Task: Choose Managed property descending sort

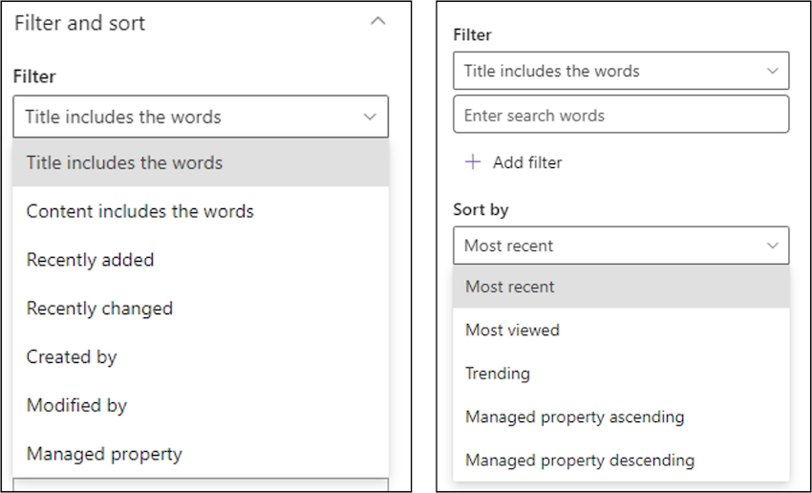Action: coord(621,460)
